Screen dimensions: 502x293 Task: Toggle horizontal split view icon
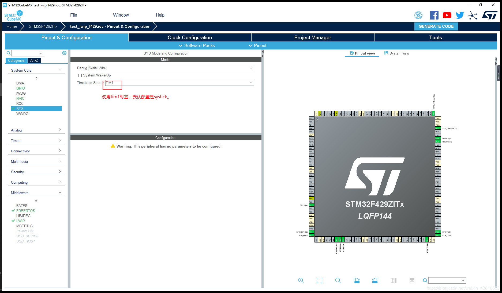click(412, 280)
